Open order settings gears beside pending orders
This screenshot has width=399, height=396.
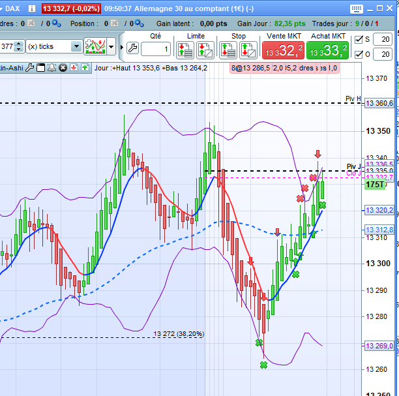56,23
